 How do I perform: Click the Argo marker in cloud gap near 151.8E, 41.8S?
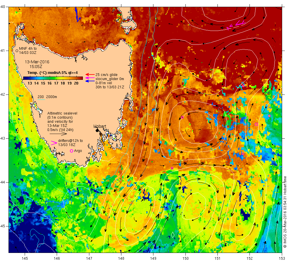(243, 86)
